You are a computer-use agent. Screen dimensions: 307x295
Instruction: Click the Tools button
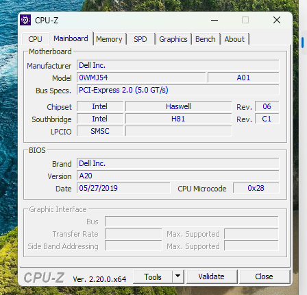(153, 277)
